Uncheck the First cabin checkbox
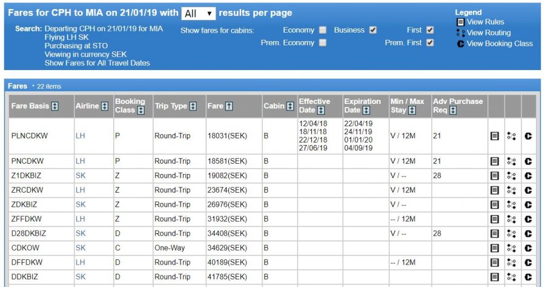This screenshot has height=287, width=545. [x=430, y=30]
